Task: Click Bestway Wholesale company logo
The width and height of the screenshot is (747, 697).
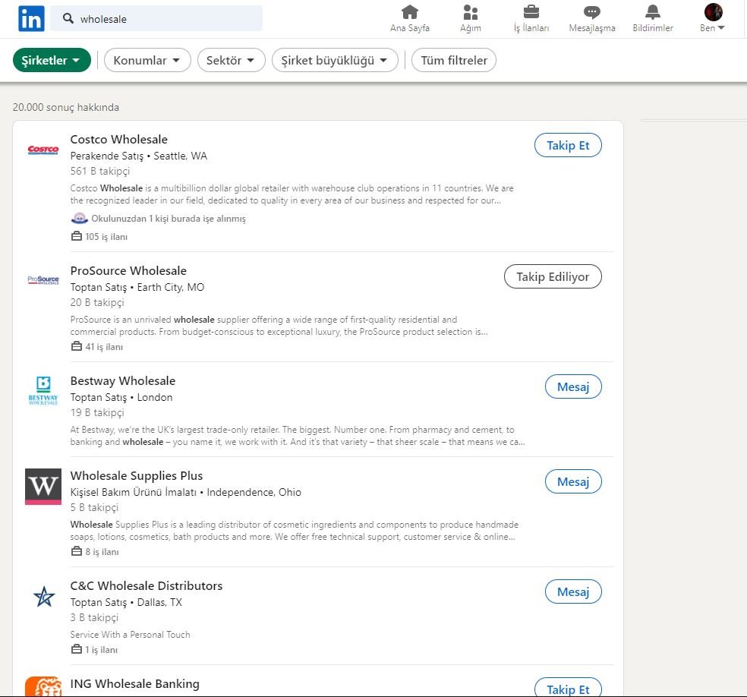Action: coord(43,391)
